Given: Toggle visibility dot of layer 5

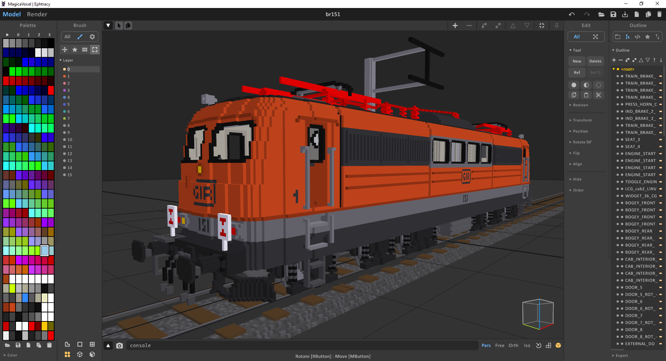Looking at the screenshot, I should tap(65, 104).
